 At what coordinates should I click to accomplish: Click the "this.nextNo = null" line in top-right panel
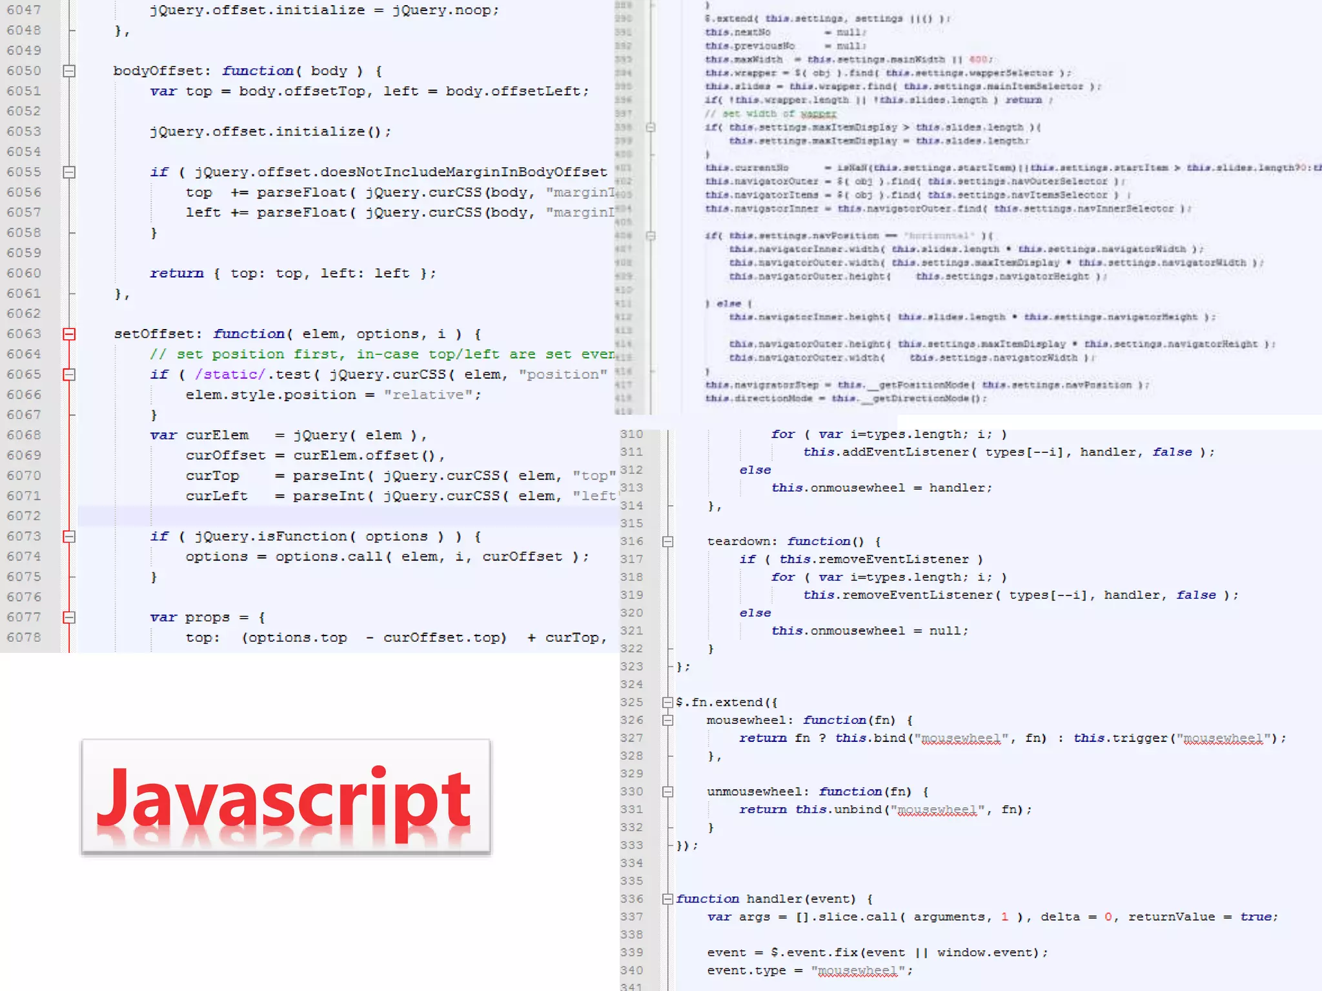(x=786, y=32)
